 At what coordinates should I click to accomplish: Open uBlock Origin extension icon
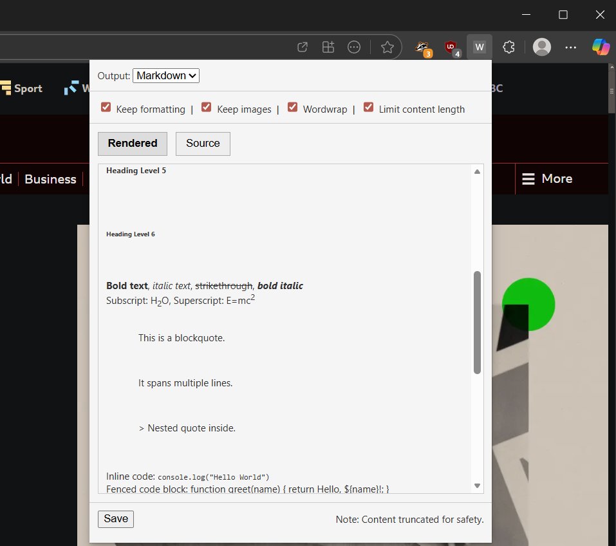tap(451, 48)
